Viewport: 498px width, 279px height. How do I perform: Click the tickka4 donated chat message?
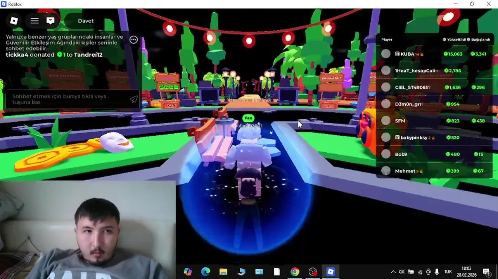point(54,55)
